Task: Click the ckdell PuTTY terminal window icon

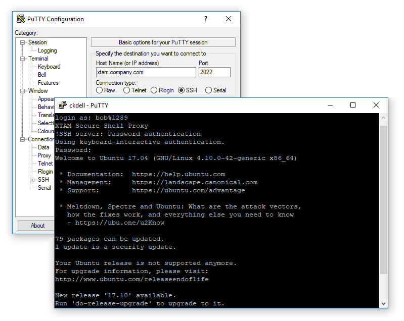Action: tap(63, 105)
